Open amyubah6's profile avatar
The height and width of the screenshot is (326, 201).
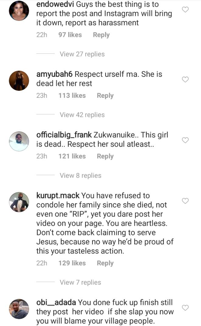[19, 81]
